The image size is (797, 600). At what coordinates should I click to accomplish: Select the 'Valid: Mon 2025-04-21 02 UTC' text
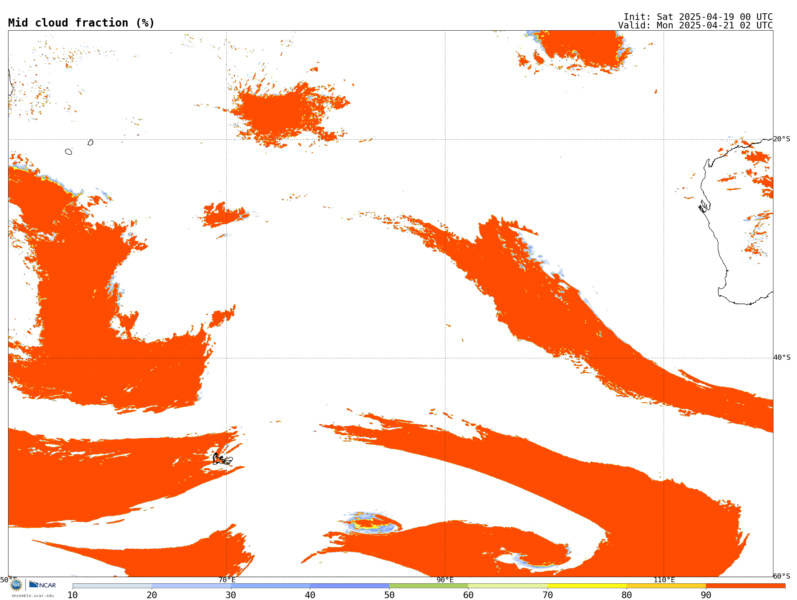[696, 25]
